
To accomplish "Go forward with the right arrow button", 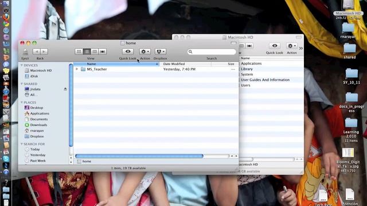I will [x=44, y=51].
